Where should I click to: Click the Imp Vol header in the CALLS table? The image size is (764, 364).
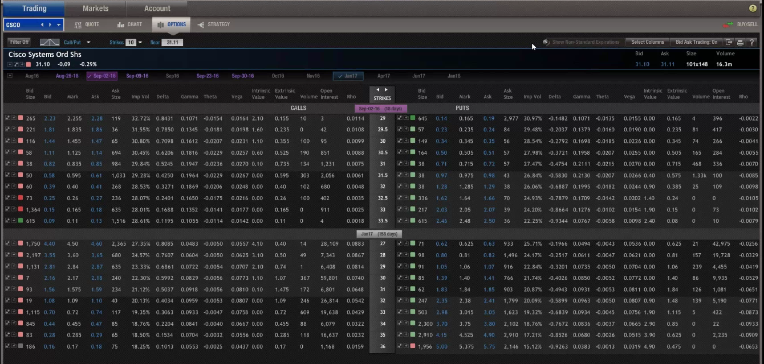[140, 97]
